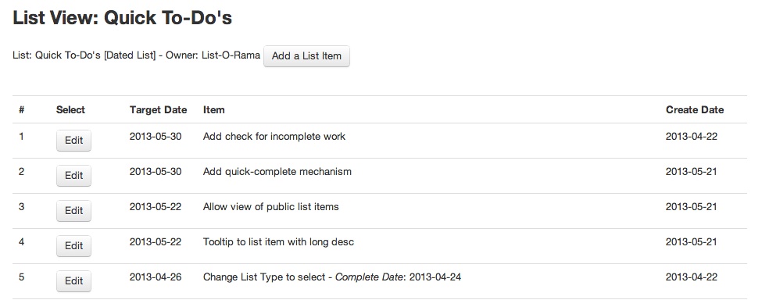Click "Allow view of public list items" text
Viewport: 762px width, 300px height.
point(270,207)
